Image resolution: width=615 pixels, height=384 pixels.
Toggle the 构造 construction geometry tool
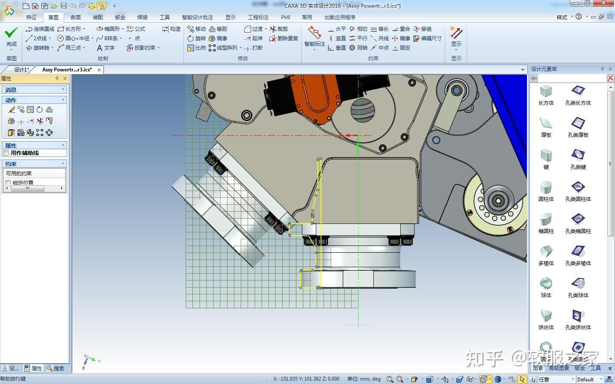171,29
